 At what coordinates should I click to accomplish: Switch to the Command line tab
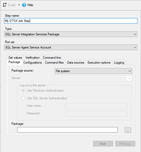(x=52, y=58)
